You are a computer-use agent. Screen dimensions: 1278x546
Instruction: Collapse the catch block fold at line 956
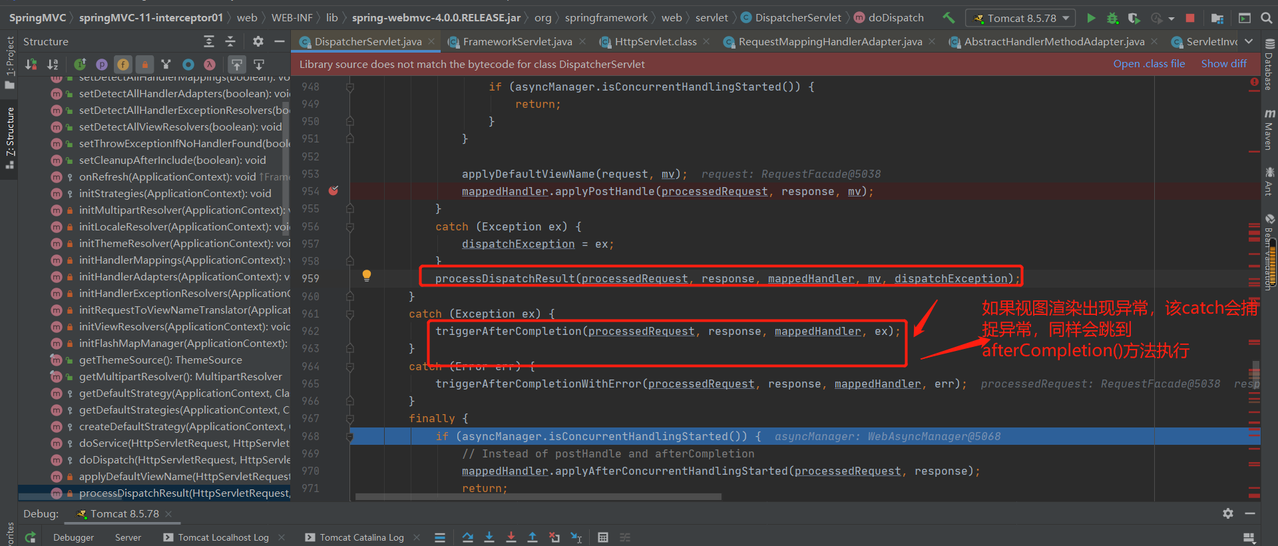tap(350, 226)
